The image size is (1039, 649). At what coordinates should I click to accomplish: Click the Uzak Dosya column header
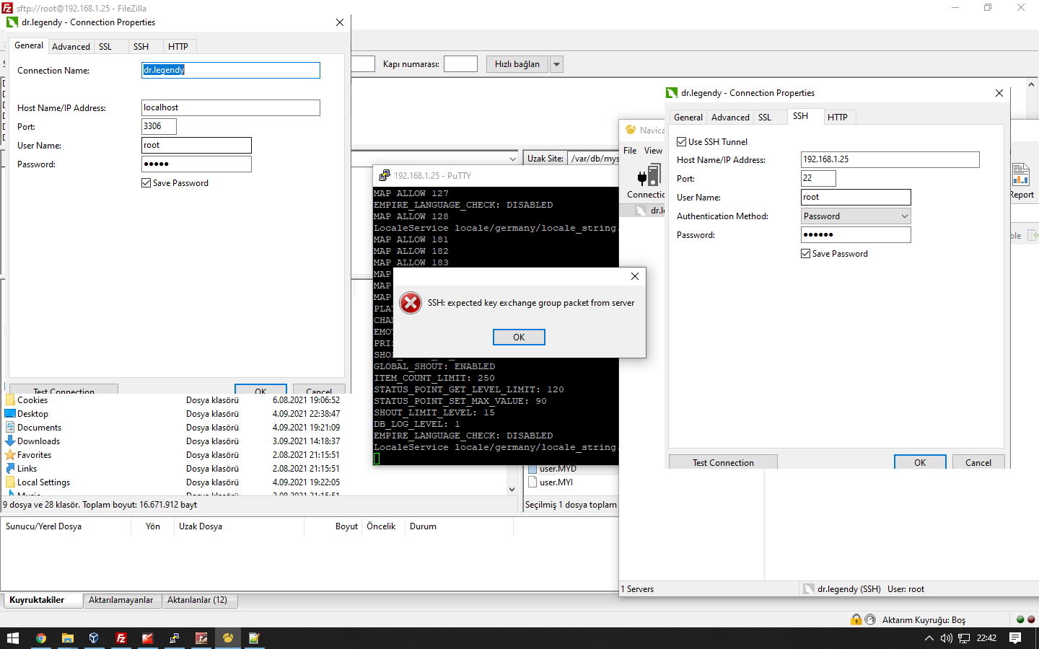point(238,526)
